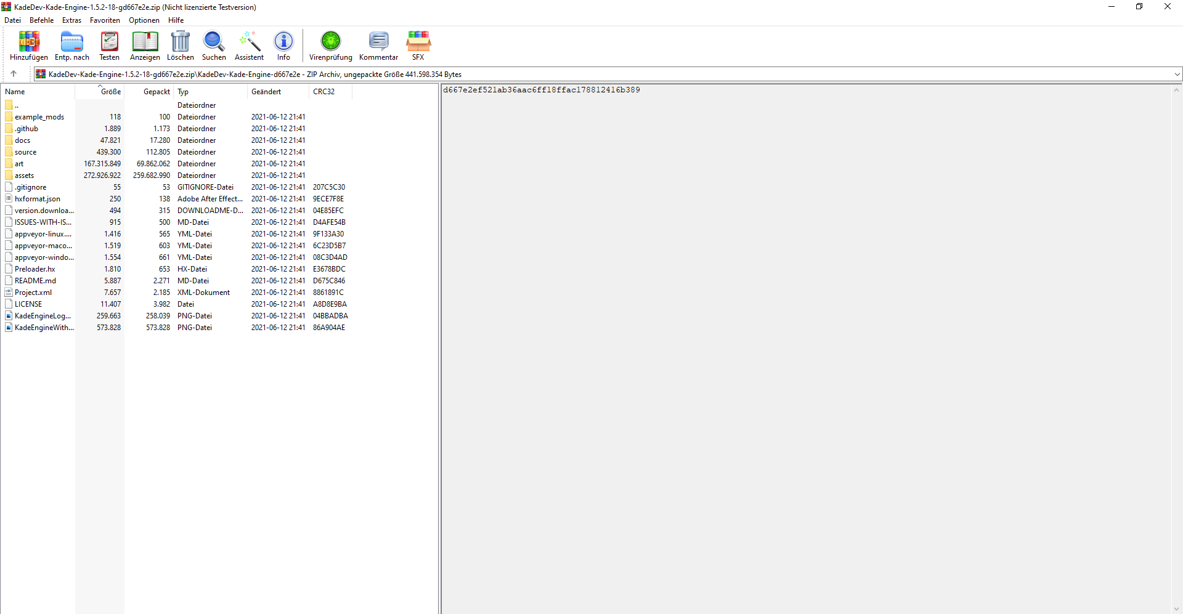Open the Optionen menu
The image size is (1183, 614).
(x=144, y=20)
